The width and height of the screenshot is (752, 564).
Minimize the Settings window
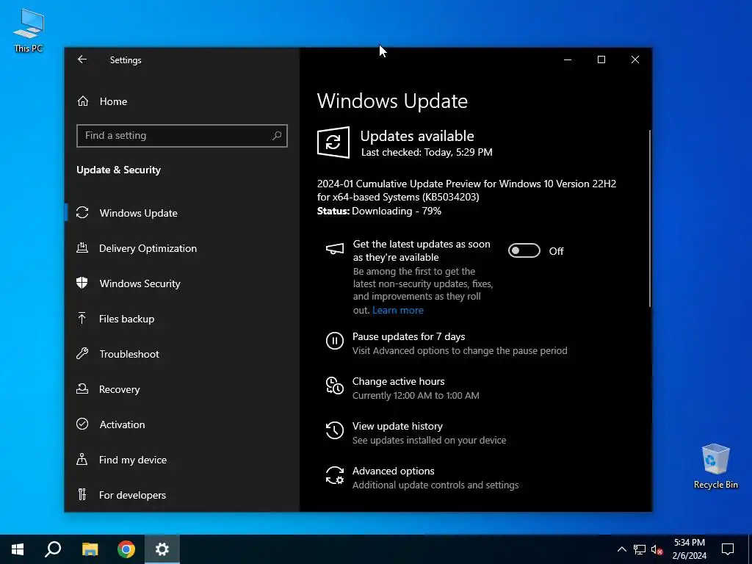click(x=568, y=59)
